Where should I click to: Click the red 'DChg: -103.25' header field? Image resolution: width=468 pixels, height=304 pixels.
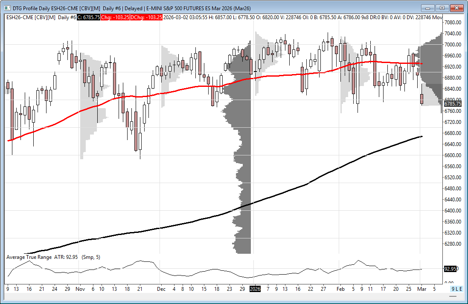147,17
